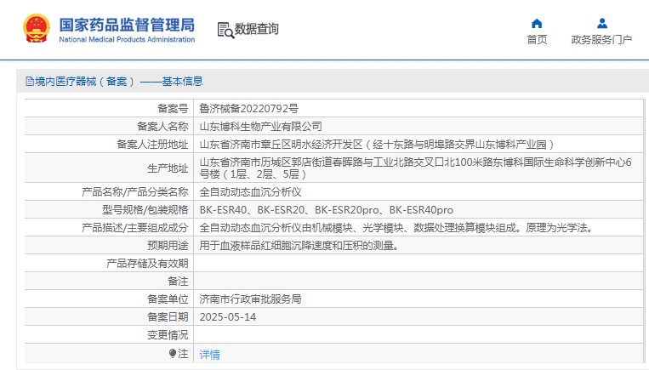Image resolution: width=649 pixels, height=370 pixels.
Task: Select filing unit 济南市行政审批服务局
Action: click(250, 299)
